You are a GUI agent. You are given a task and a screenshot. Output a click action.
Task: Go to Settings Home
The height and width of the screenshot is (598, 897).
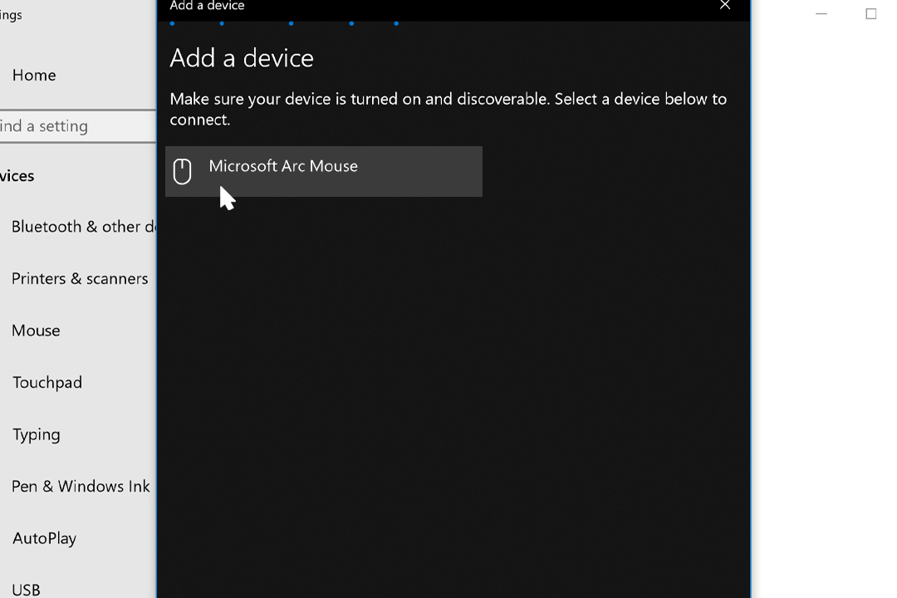(34, 75)
